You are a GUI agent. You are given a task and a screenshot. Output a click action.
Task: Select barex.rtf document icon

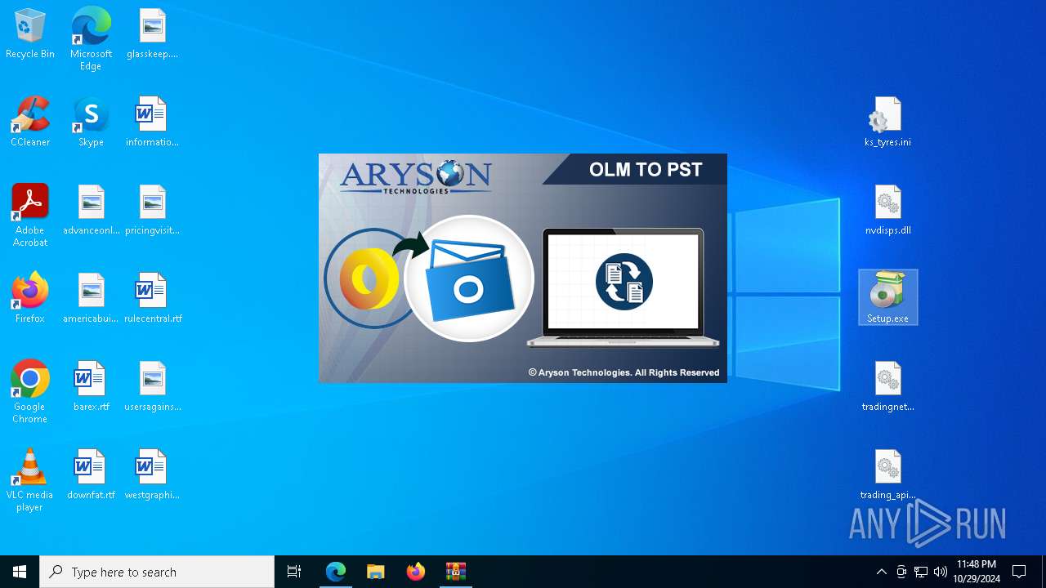[x=91, y=387]
